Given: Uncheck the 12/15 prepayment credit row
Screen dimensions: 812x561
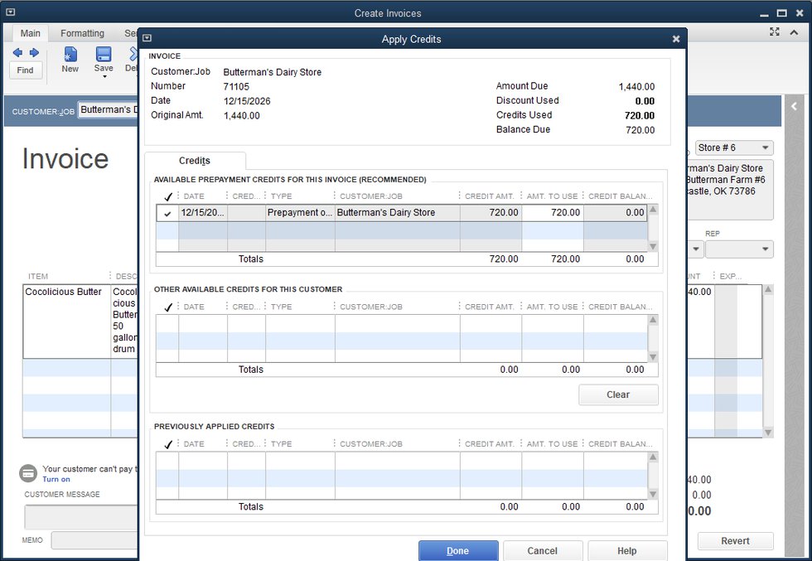Looking at the screenshot, I should click(x=168, y=213).
